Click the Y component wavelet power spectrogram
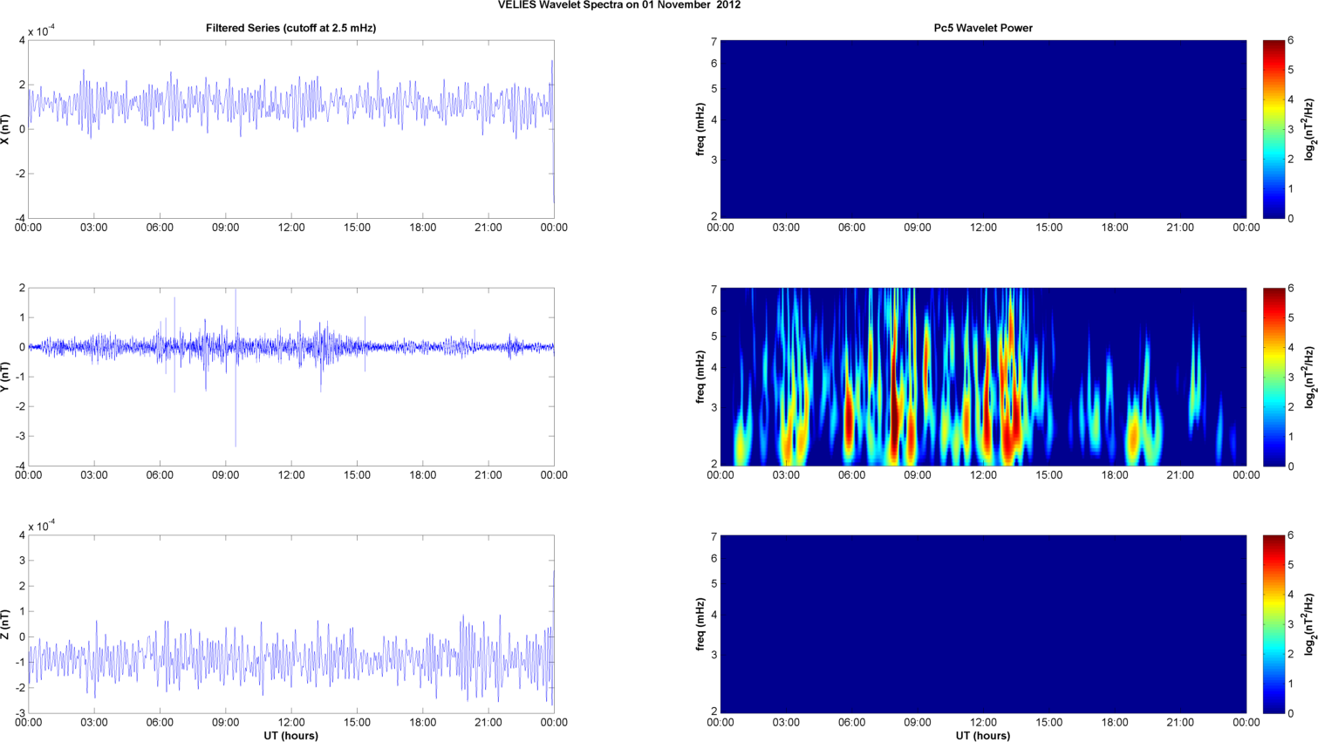The image size is (1318, 742). pyautogui.click(x=983, y=377)
